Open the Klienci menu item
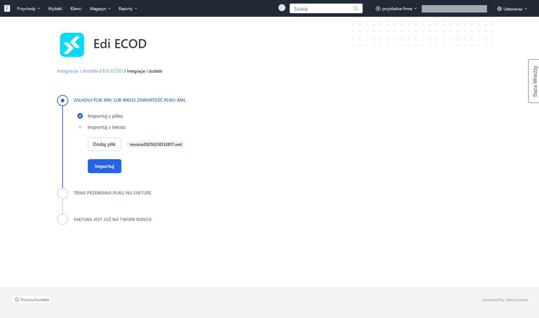The width and height of the screenshot is (539, 318). pos(76,9)
